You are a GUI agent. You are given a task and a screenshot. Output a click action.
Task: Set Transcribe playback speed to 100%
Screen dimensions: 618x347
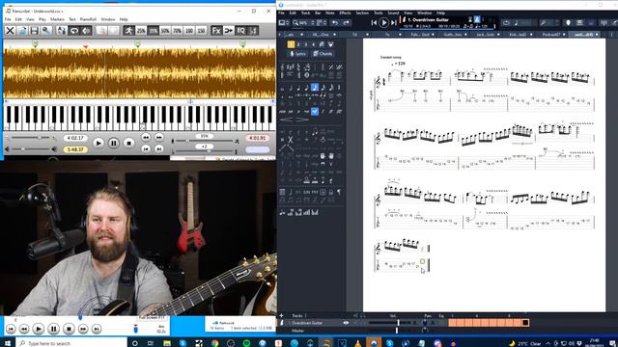[x=189, y=30]
